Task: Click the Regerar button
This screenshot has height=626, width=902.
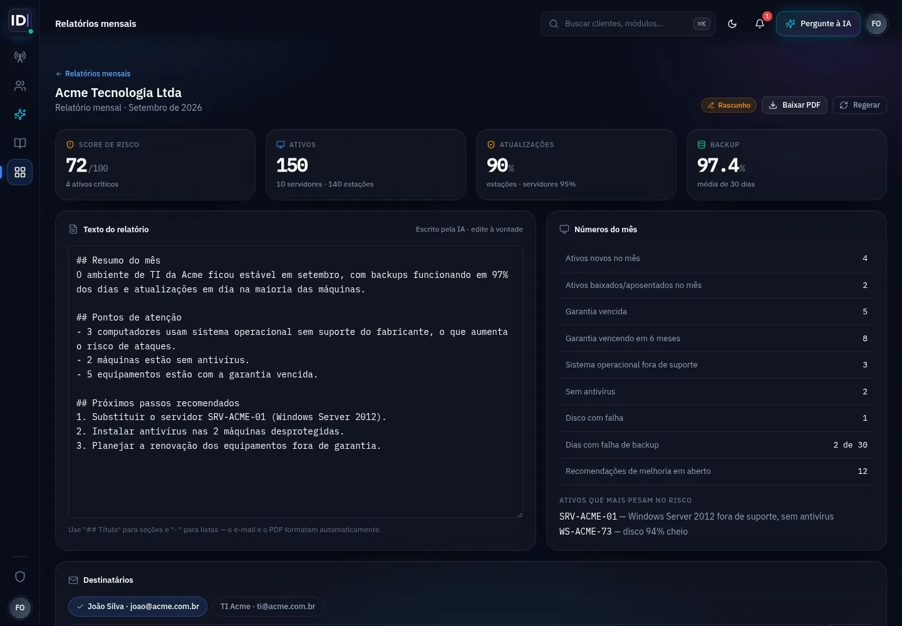Action: coord(859,105)
